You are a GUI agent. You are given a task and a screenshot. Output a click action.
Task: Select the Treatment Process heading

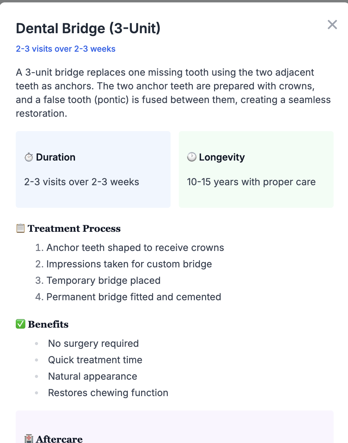coord(74,228)
